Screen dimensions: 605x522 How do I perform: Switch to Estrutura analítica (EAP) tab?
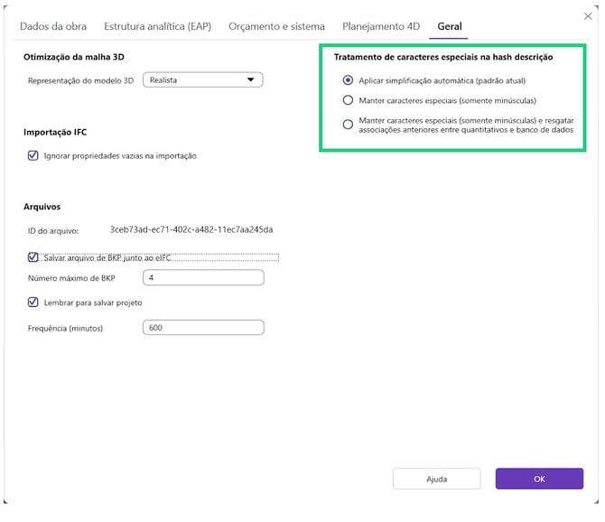157,27
